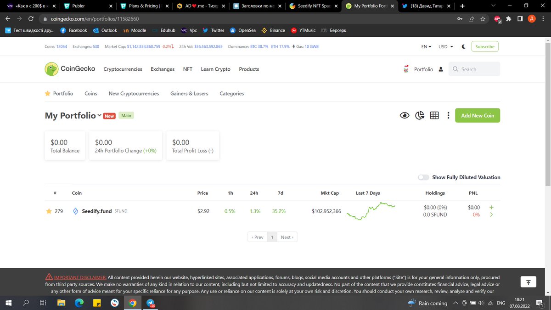The width and height of the screenshot is (551, 310).
Task: Sort the table by Mkt Cap column
Action: (x=330, y=193)
